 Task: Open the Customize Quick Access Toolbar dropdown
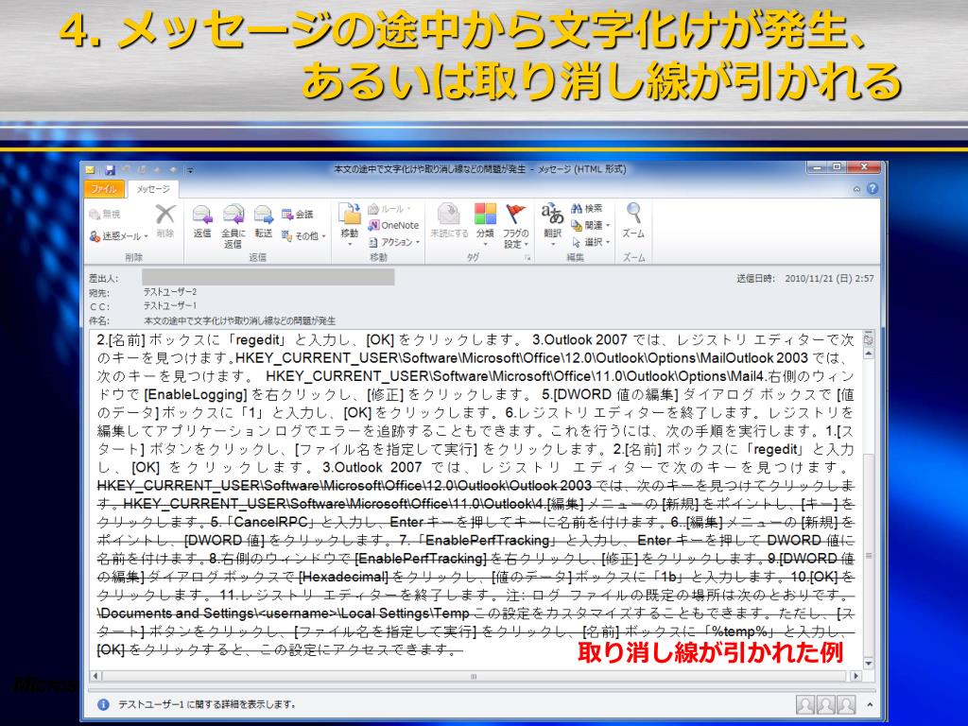pyautogui.click(x=190, y=170)
